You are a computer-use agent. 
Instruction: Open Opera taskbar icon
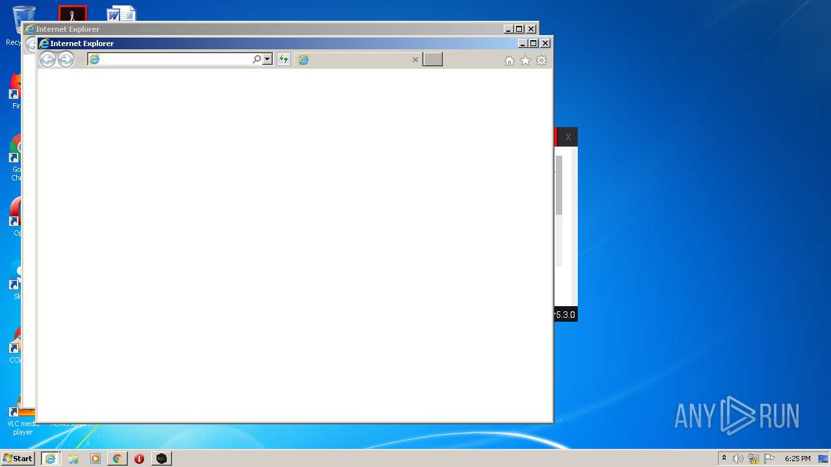coord(139,459)
